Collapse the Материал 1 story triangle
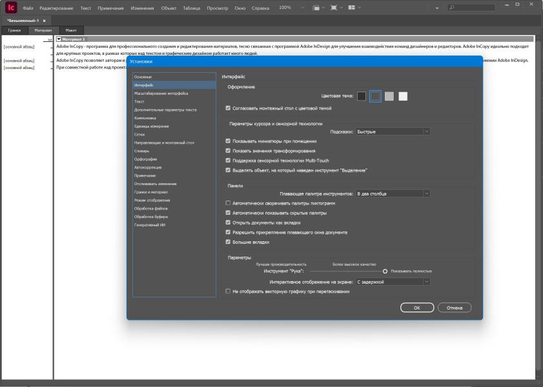543x387 pixels. click(59, 39)
